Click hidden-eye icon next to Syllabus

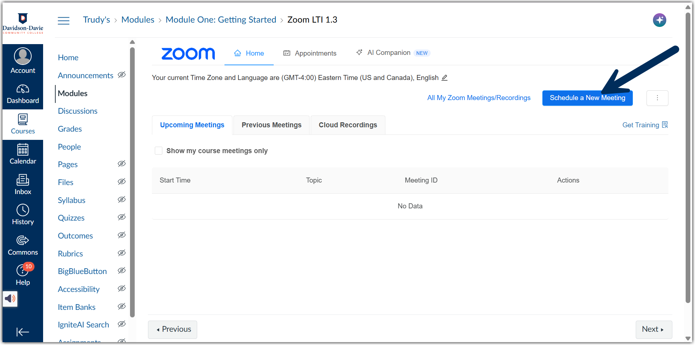coord(122,199)
